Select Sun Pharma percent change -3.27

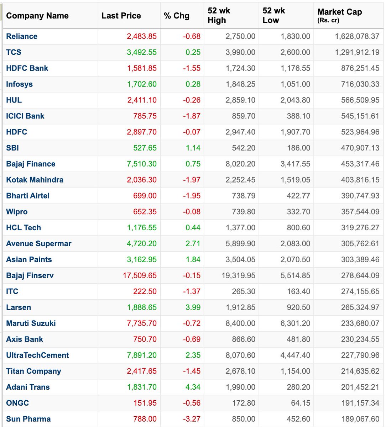(192, 419)
